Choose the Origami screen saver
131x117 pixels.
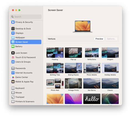pyautogui.click(x=110, y=53)
